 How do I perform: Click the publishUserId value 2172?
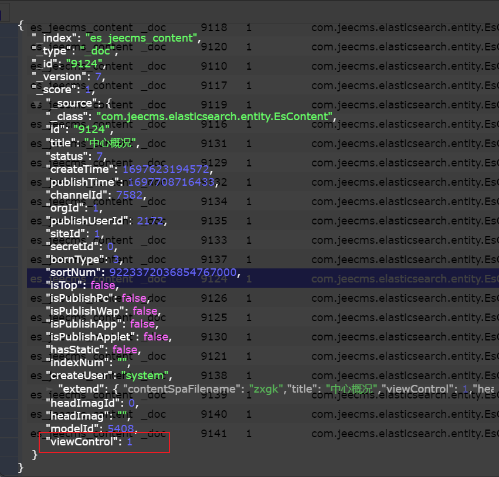(150, 221)
